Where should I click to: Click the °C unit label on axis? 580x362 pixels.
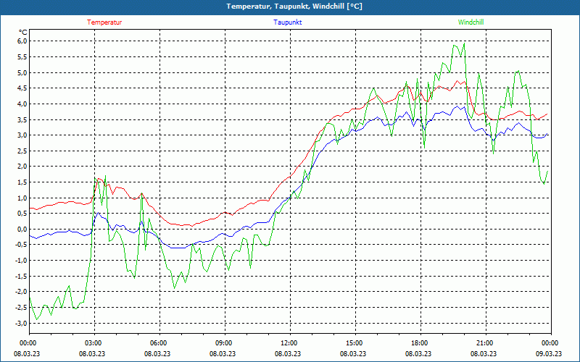(x=23, y=33)
